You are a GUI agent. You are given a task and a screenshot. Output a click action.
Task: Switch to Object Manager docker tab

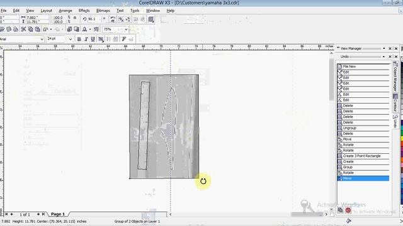(x=395, y=77)
